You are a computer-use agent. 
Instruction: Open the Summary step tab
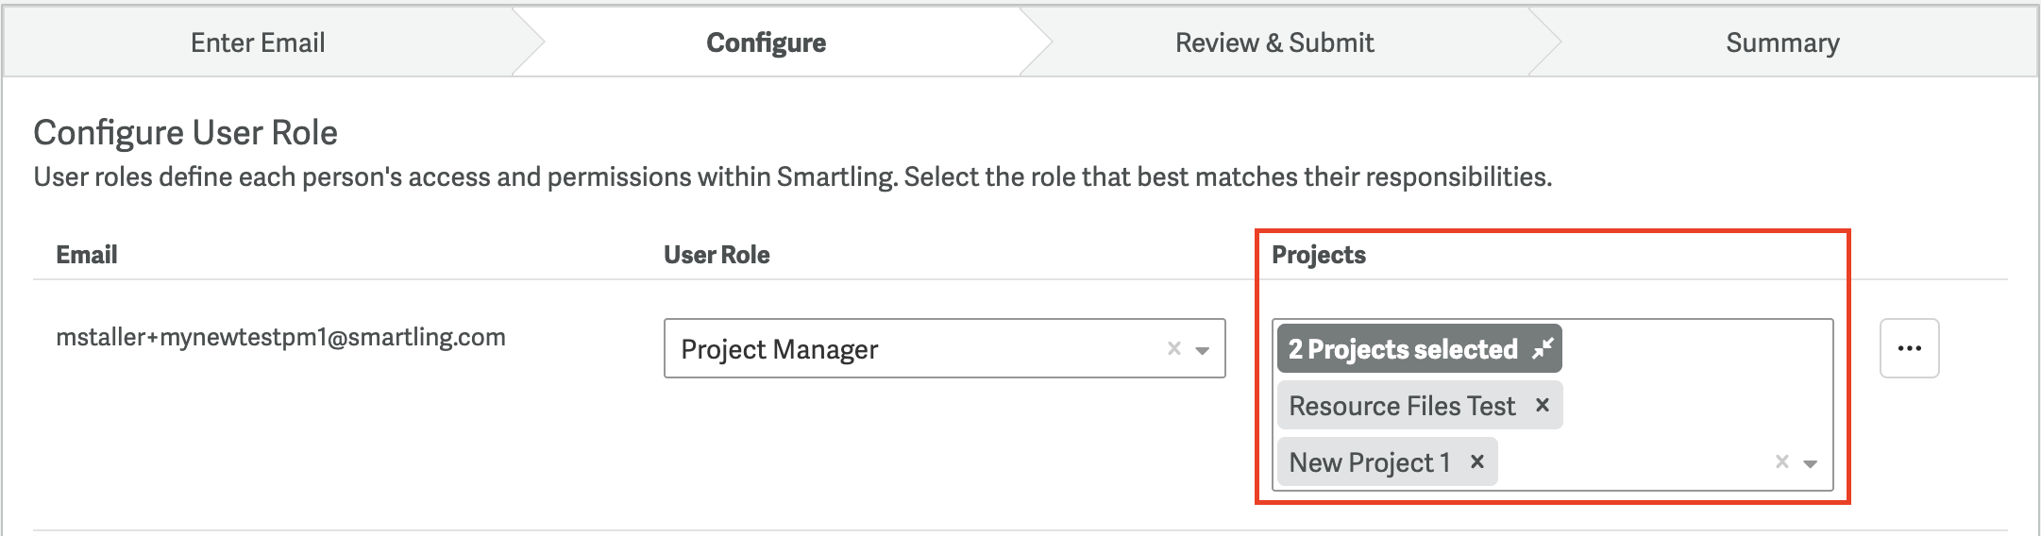(1782, 42)
